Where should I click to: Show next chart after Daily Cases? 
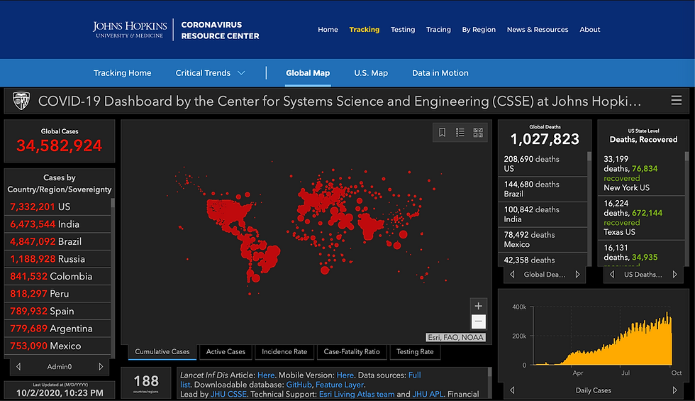pyautogui.click(x=674, y=390)
